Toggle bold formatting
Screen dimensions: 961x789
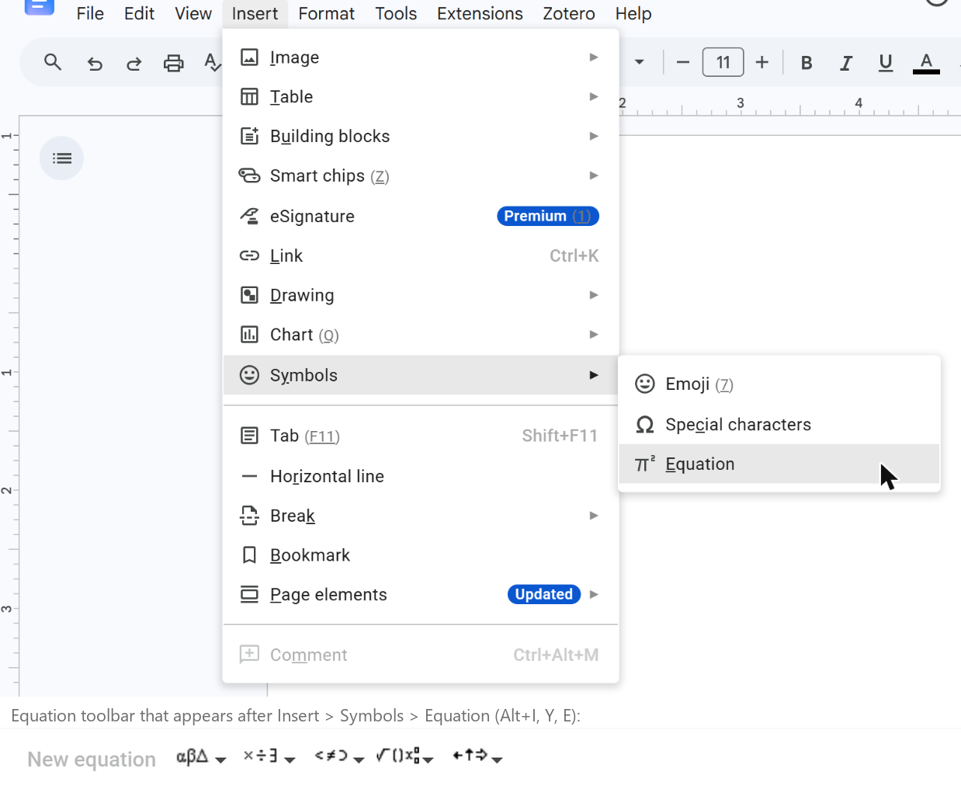[807, 63]
